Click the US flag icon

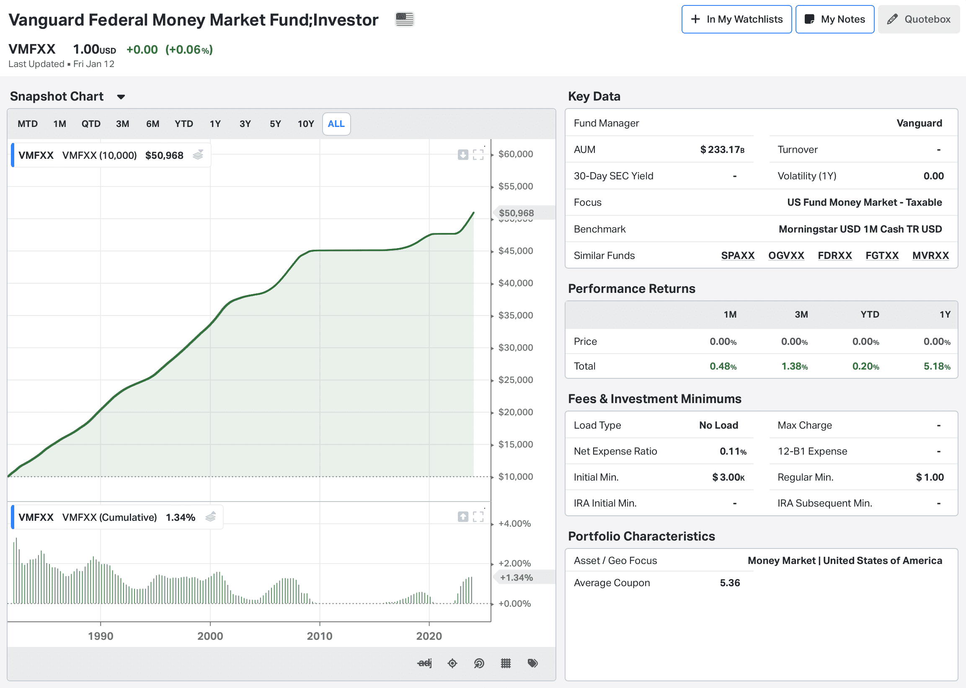404,19
